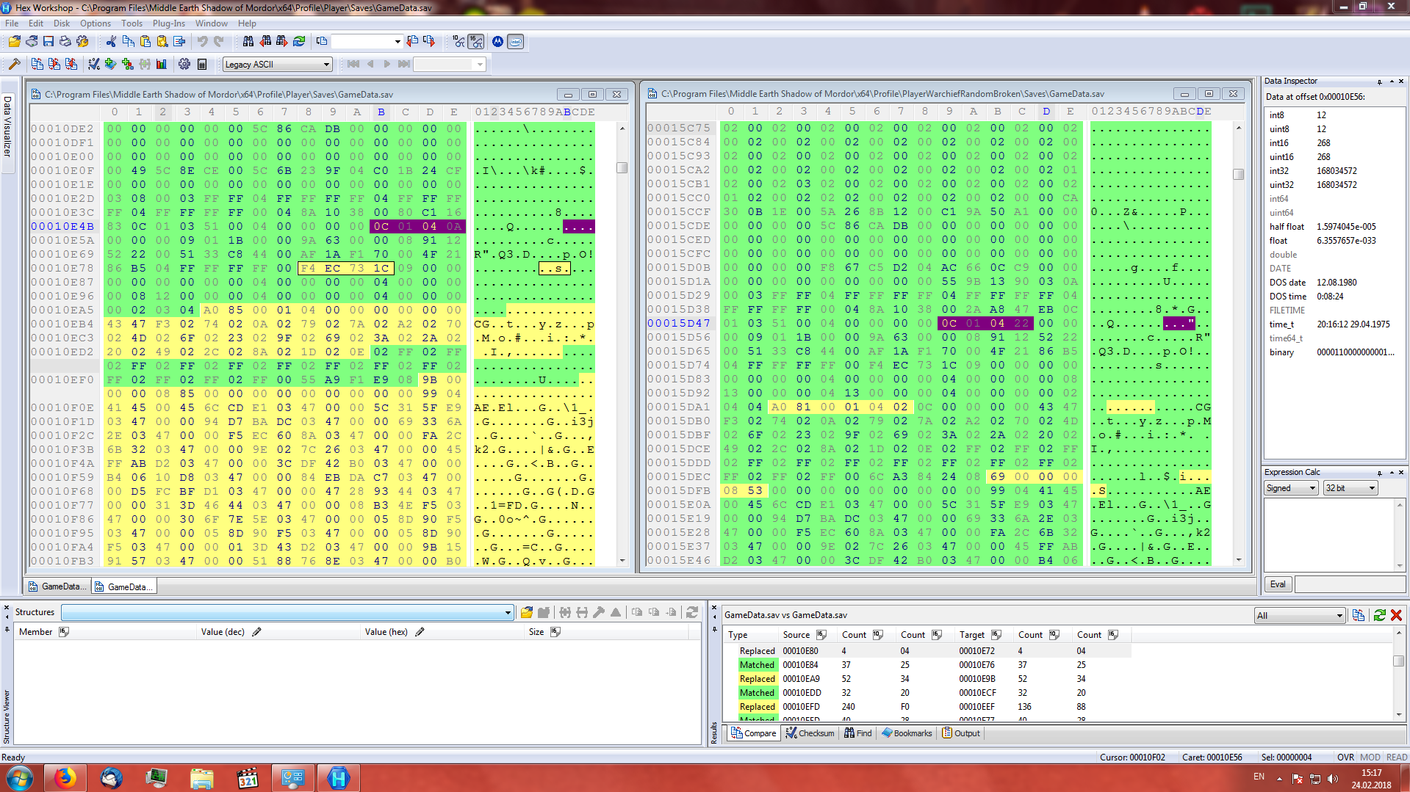Open the Tools menu
The width and height of the screenshot is (1410, 792).
tap(132, 23)
